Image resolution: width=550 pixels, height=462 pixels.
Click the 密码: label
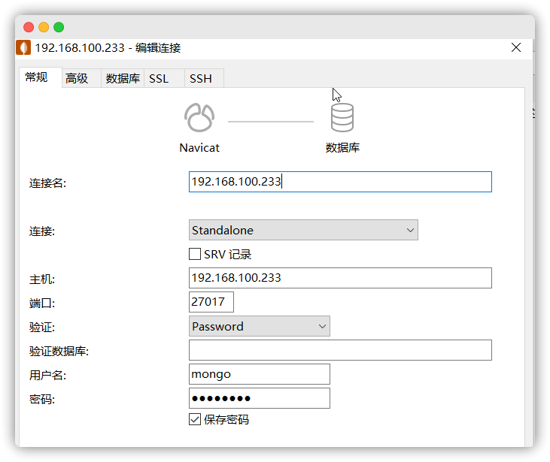(42, 400)
